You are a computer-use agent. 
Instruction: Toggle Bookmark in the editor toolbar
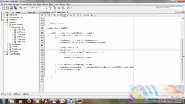[x=74, y=15]
